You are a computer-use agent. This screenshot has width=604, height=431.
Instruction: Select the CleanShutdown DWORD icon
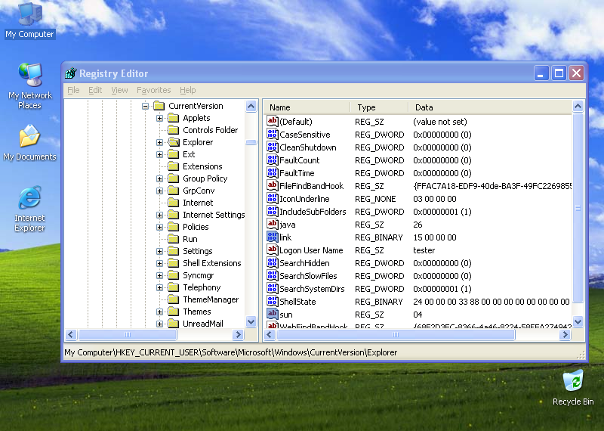(x=273, y=147)
